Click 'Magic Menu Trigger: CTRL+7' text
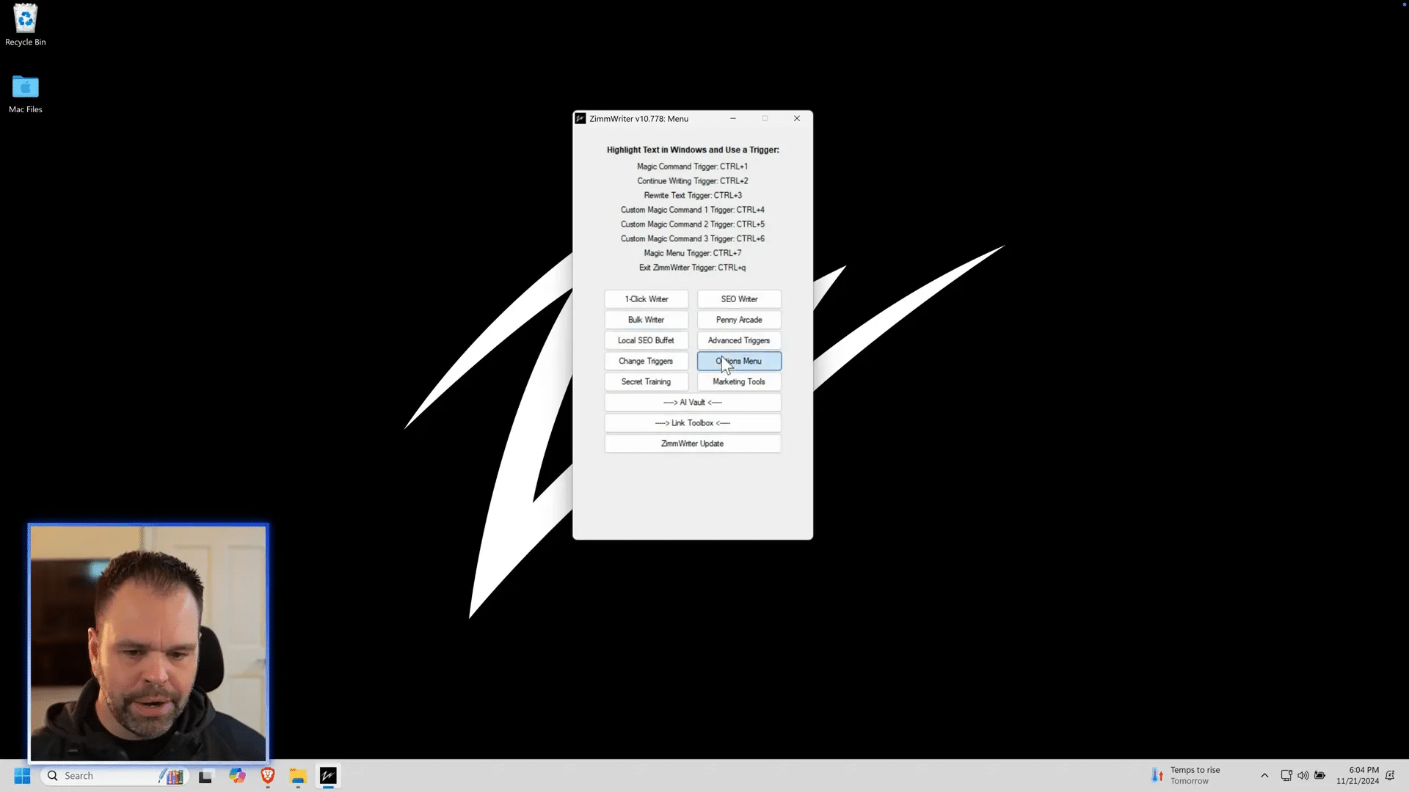Image resolution: width=1409 pixels, height=792 pixels. tap(693, 253)
